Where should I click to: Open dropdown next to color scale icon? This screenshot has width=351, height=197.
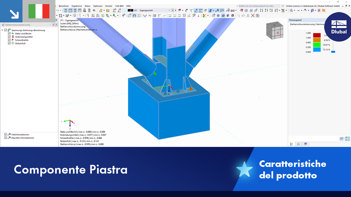click(208, 15)
